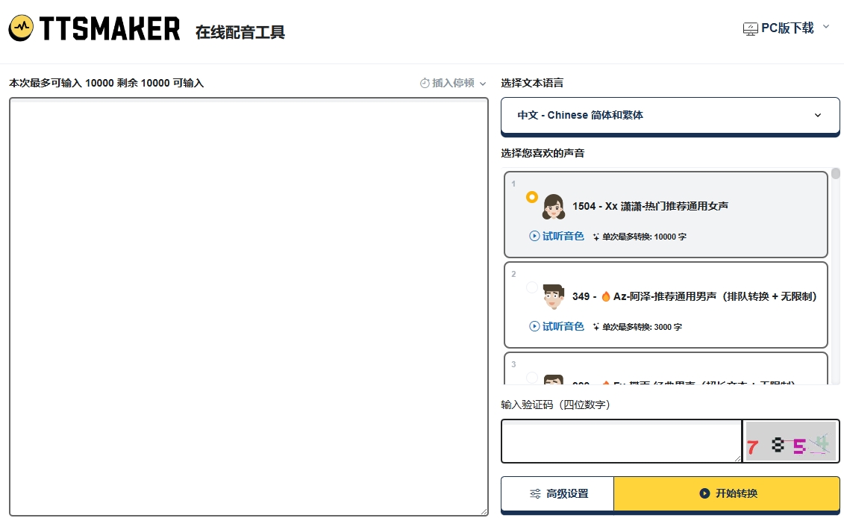Click the female avatar of voice 潇潇
The width and height of the screenshot is (844, 518).
[553, 206]
